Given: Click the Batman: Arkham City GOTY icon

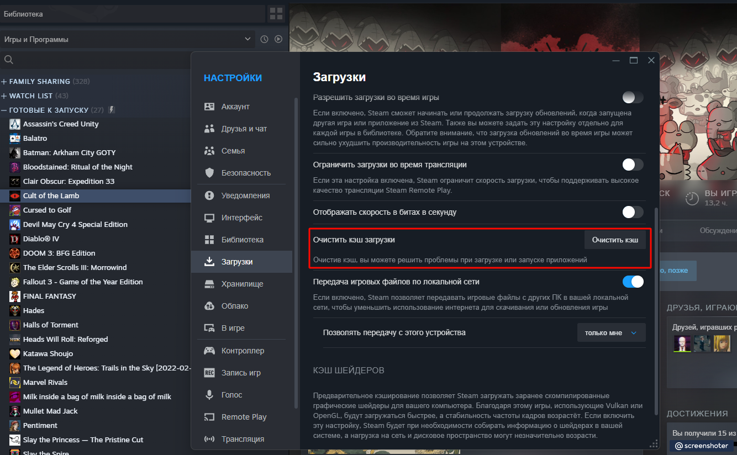Looking at the screenshot, I should [x=15, y=153].
